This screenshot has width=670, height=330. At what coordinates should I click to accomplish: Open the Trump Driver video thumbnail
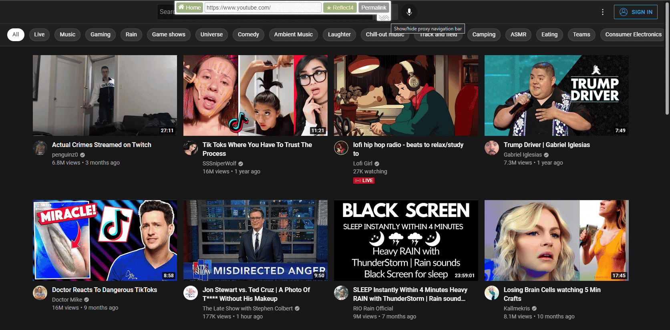(x=557, y=95)
